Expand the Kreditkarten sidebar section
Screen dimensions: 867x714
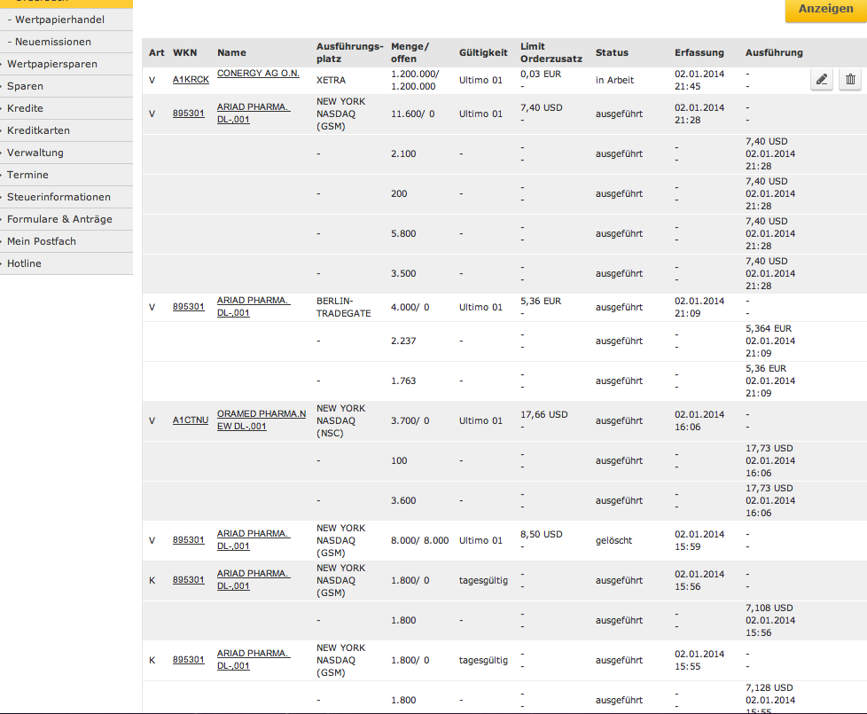point(38,130)
